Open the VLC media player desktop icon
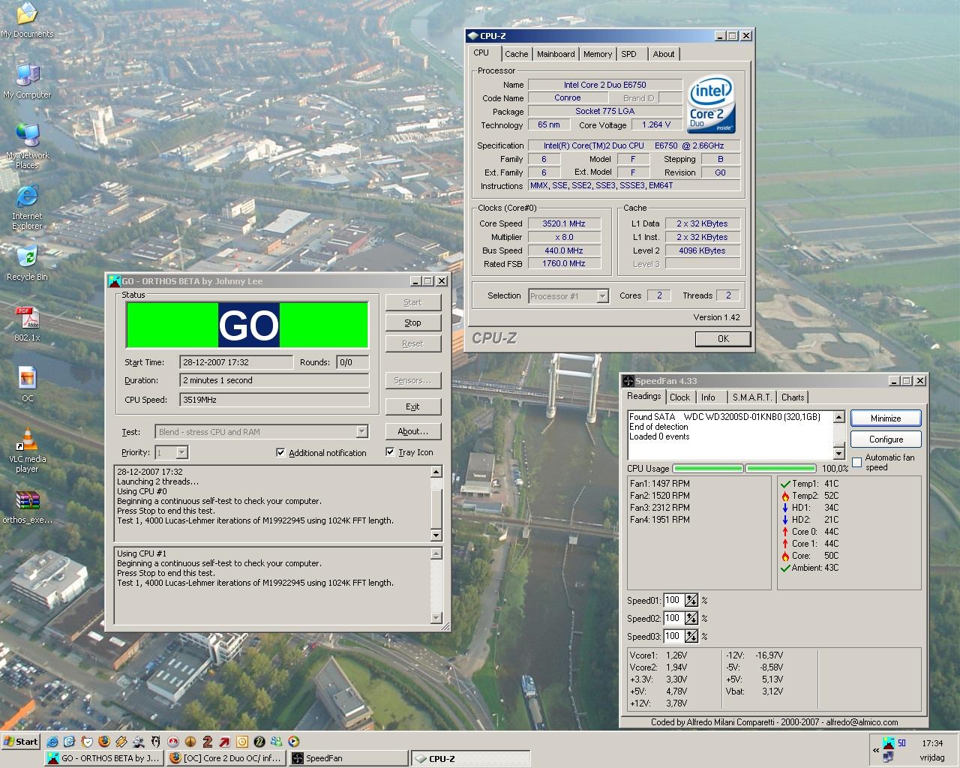This screenshot has width=960, height=768. pyautogui.click(x=27, y=442)
